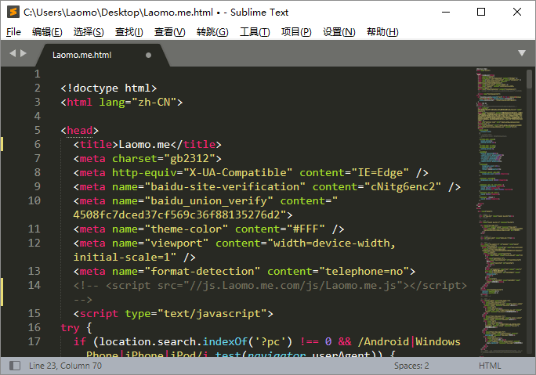The image size is (536, 375).
Task: Close Laomo.me.html tab using unsaved dot
Action: click(148, 55)
